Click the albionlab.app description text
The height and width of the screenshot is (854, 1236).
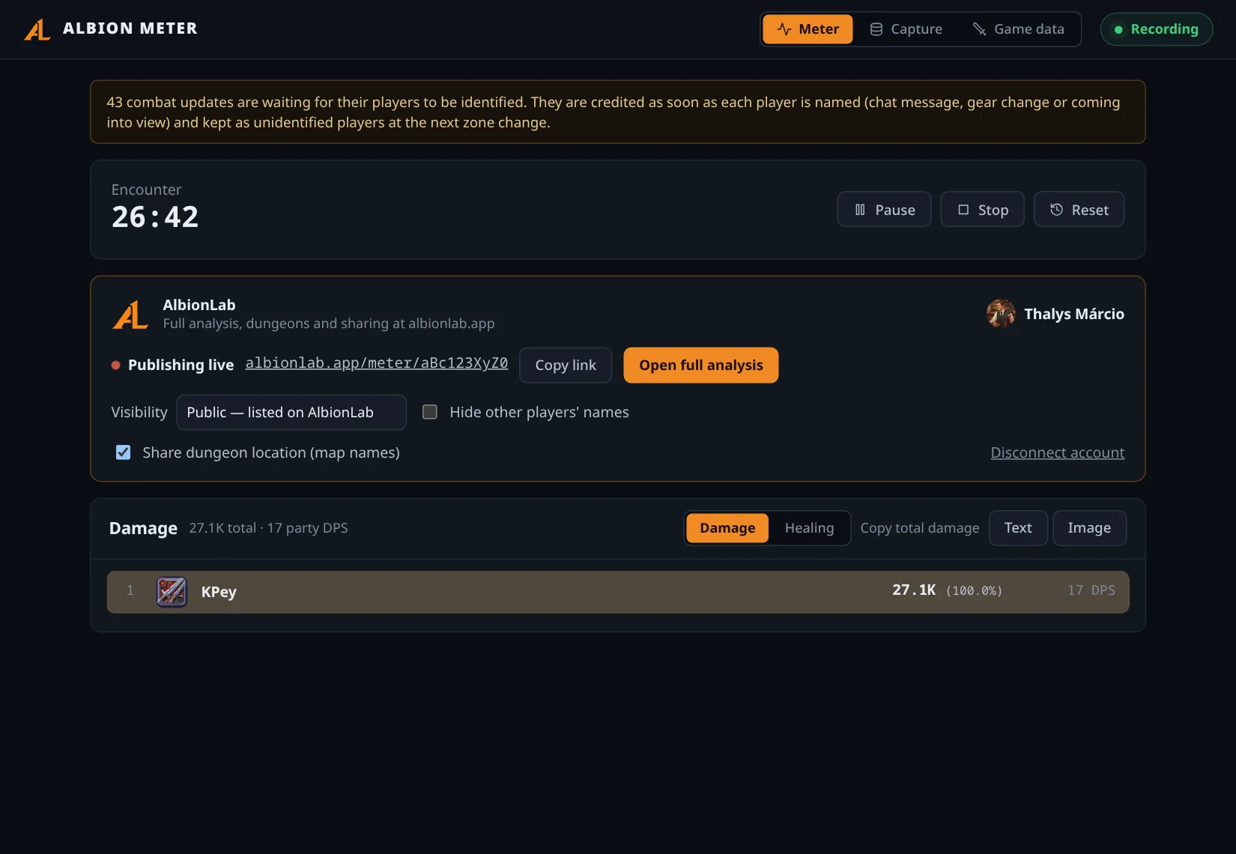329,324
